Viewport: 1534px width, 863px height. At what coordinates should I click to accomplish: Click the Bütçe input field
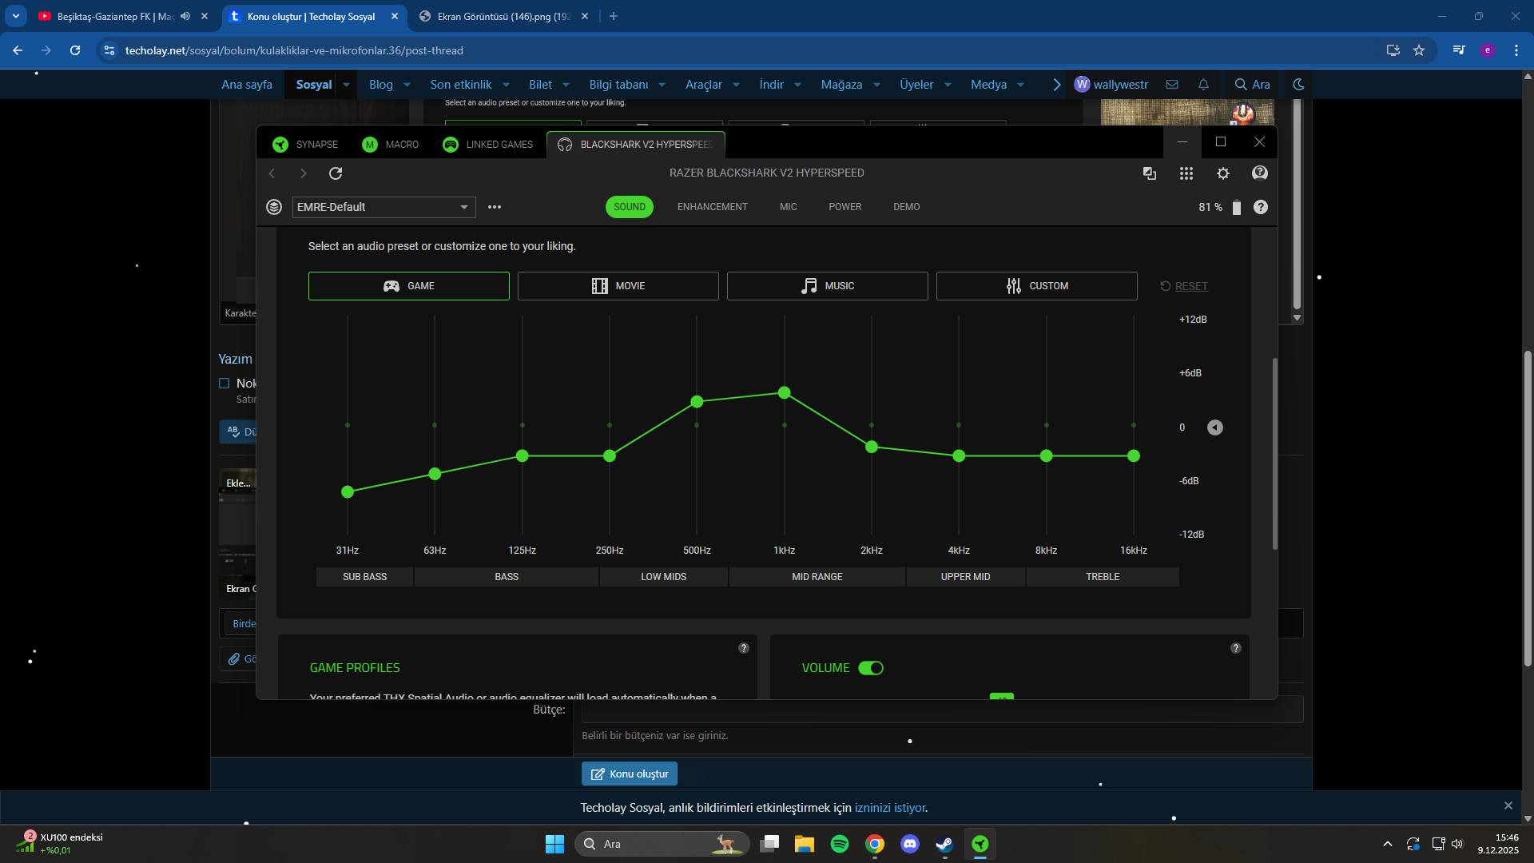pyautogui.click(x=943, y=710)
